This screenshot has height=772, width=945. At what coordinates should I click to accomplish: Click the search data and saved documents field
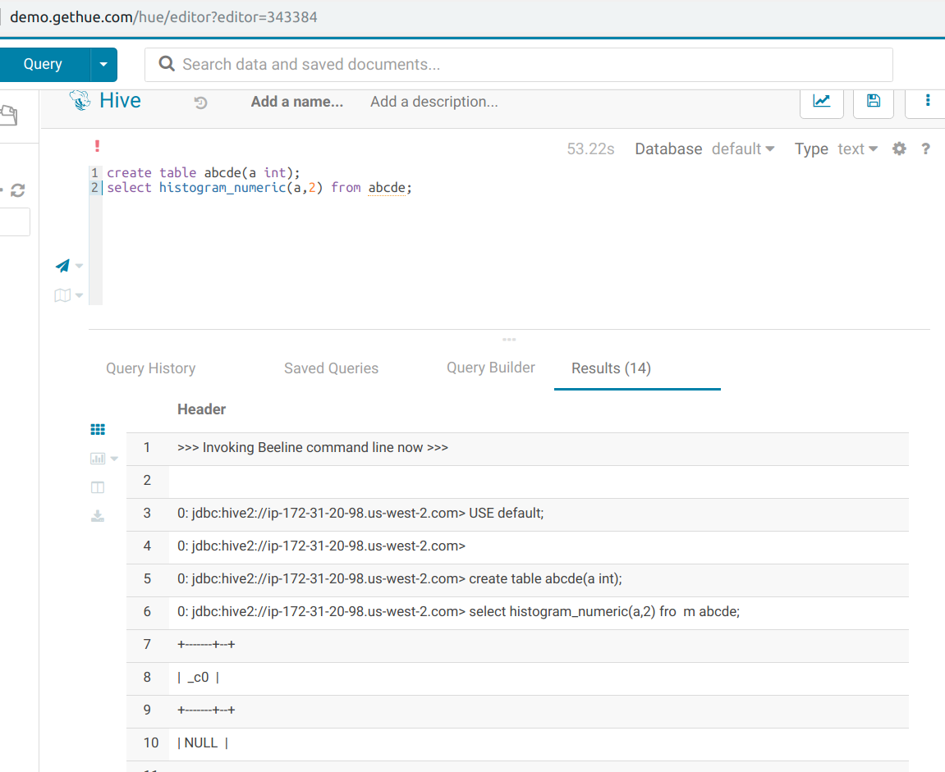point(518,65)
